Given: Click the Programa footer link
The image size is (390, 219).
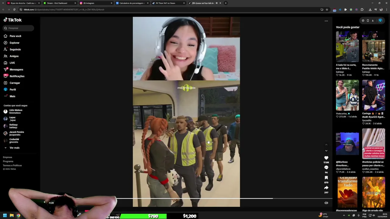Looking at the screenshot, I should tap(8, 161).
